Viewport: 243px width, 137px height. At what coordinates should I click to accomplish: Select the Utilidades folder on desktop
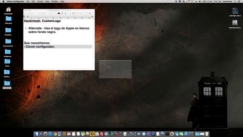tap(7, 84)
